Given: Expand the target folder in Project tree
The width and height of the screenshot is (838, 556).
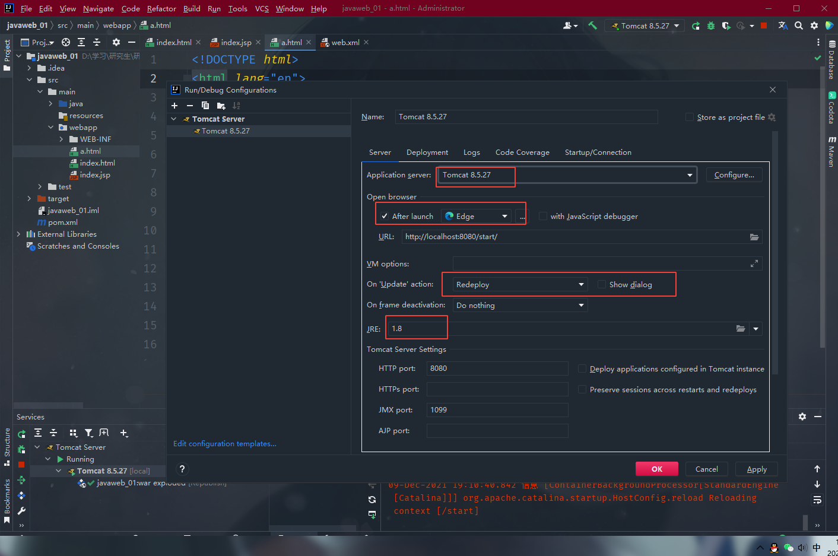Looking at the screenshot, I should [x=29, y=198].
